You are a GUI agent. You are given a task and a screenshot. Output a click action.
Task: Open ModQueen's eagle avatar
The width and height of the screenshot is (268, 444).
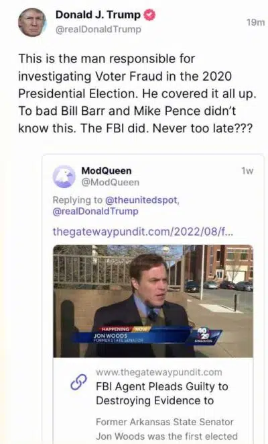[64, 177]
